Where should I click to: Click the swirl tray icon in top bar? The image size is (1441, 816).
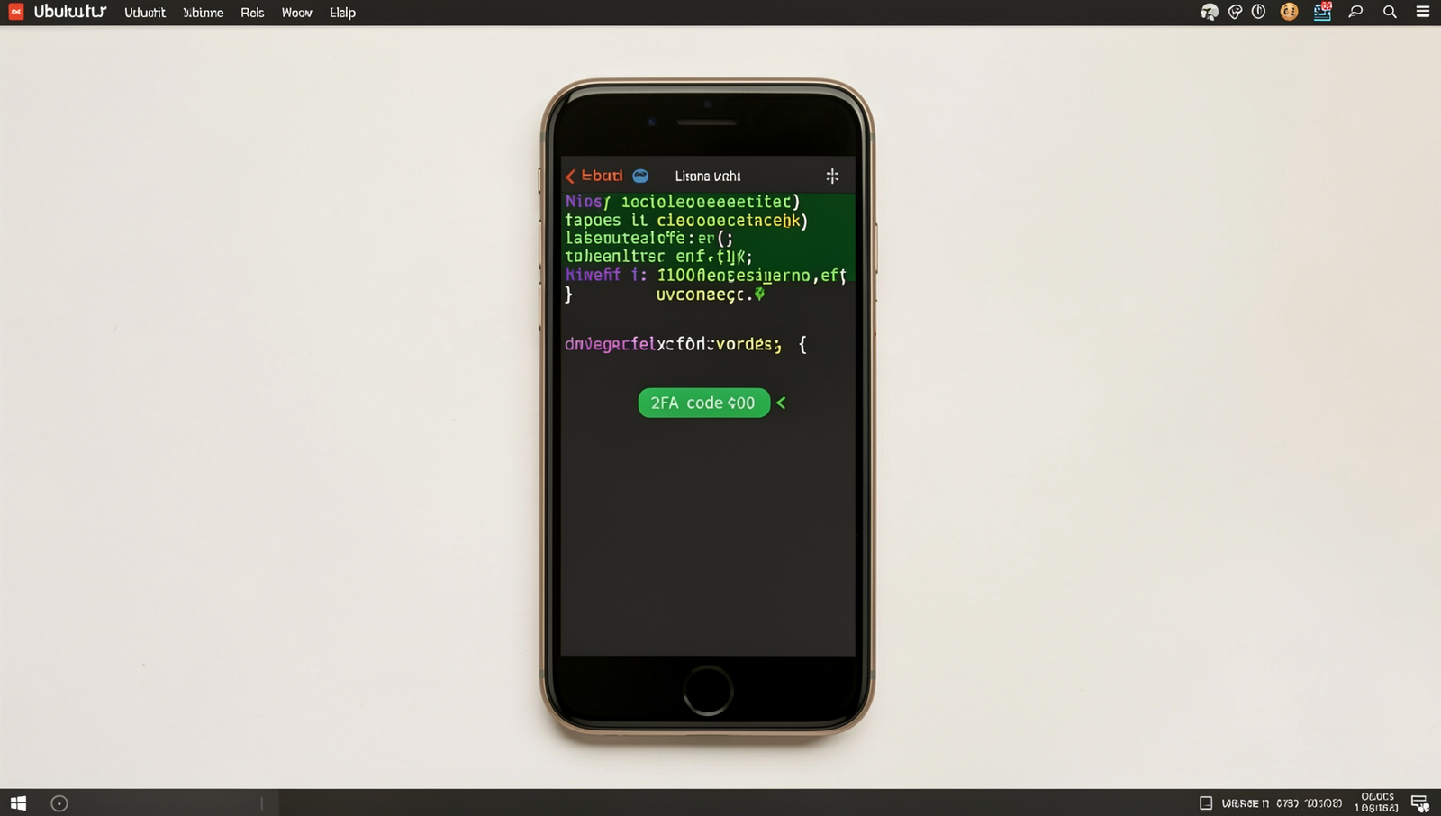coord(1235,12)
